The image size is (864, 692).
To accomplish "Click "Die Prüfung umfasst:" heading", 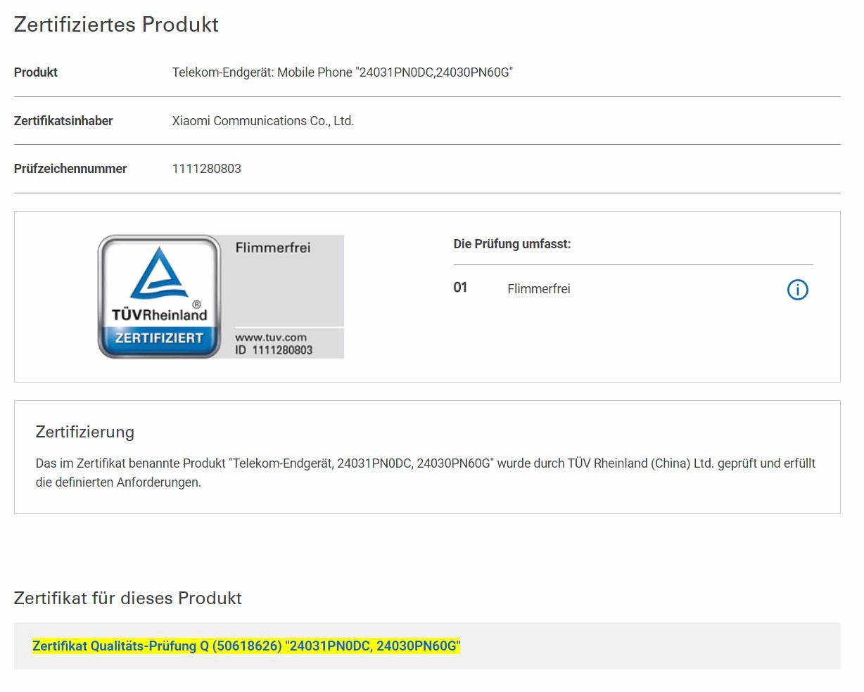I will pos(512,244).
